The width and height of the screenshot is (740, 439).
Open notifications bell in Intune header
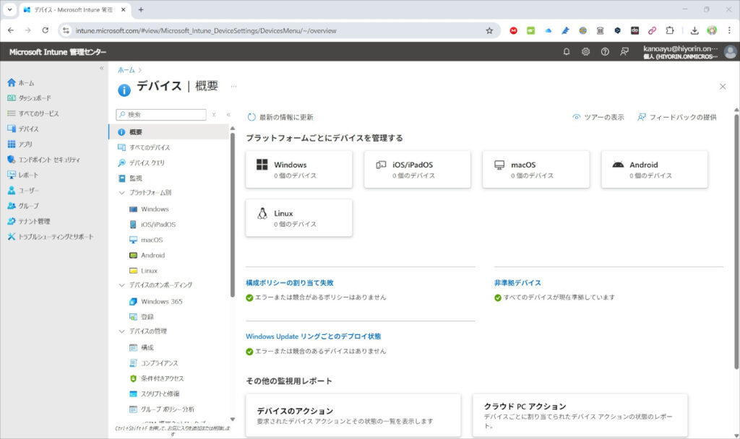[x=567, y=52]
